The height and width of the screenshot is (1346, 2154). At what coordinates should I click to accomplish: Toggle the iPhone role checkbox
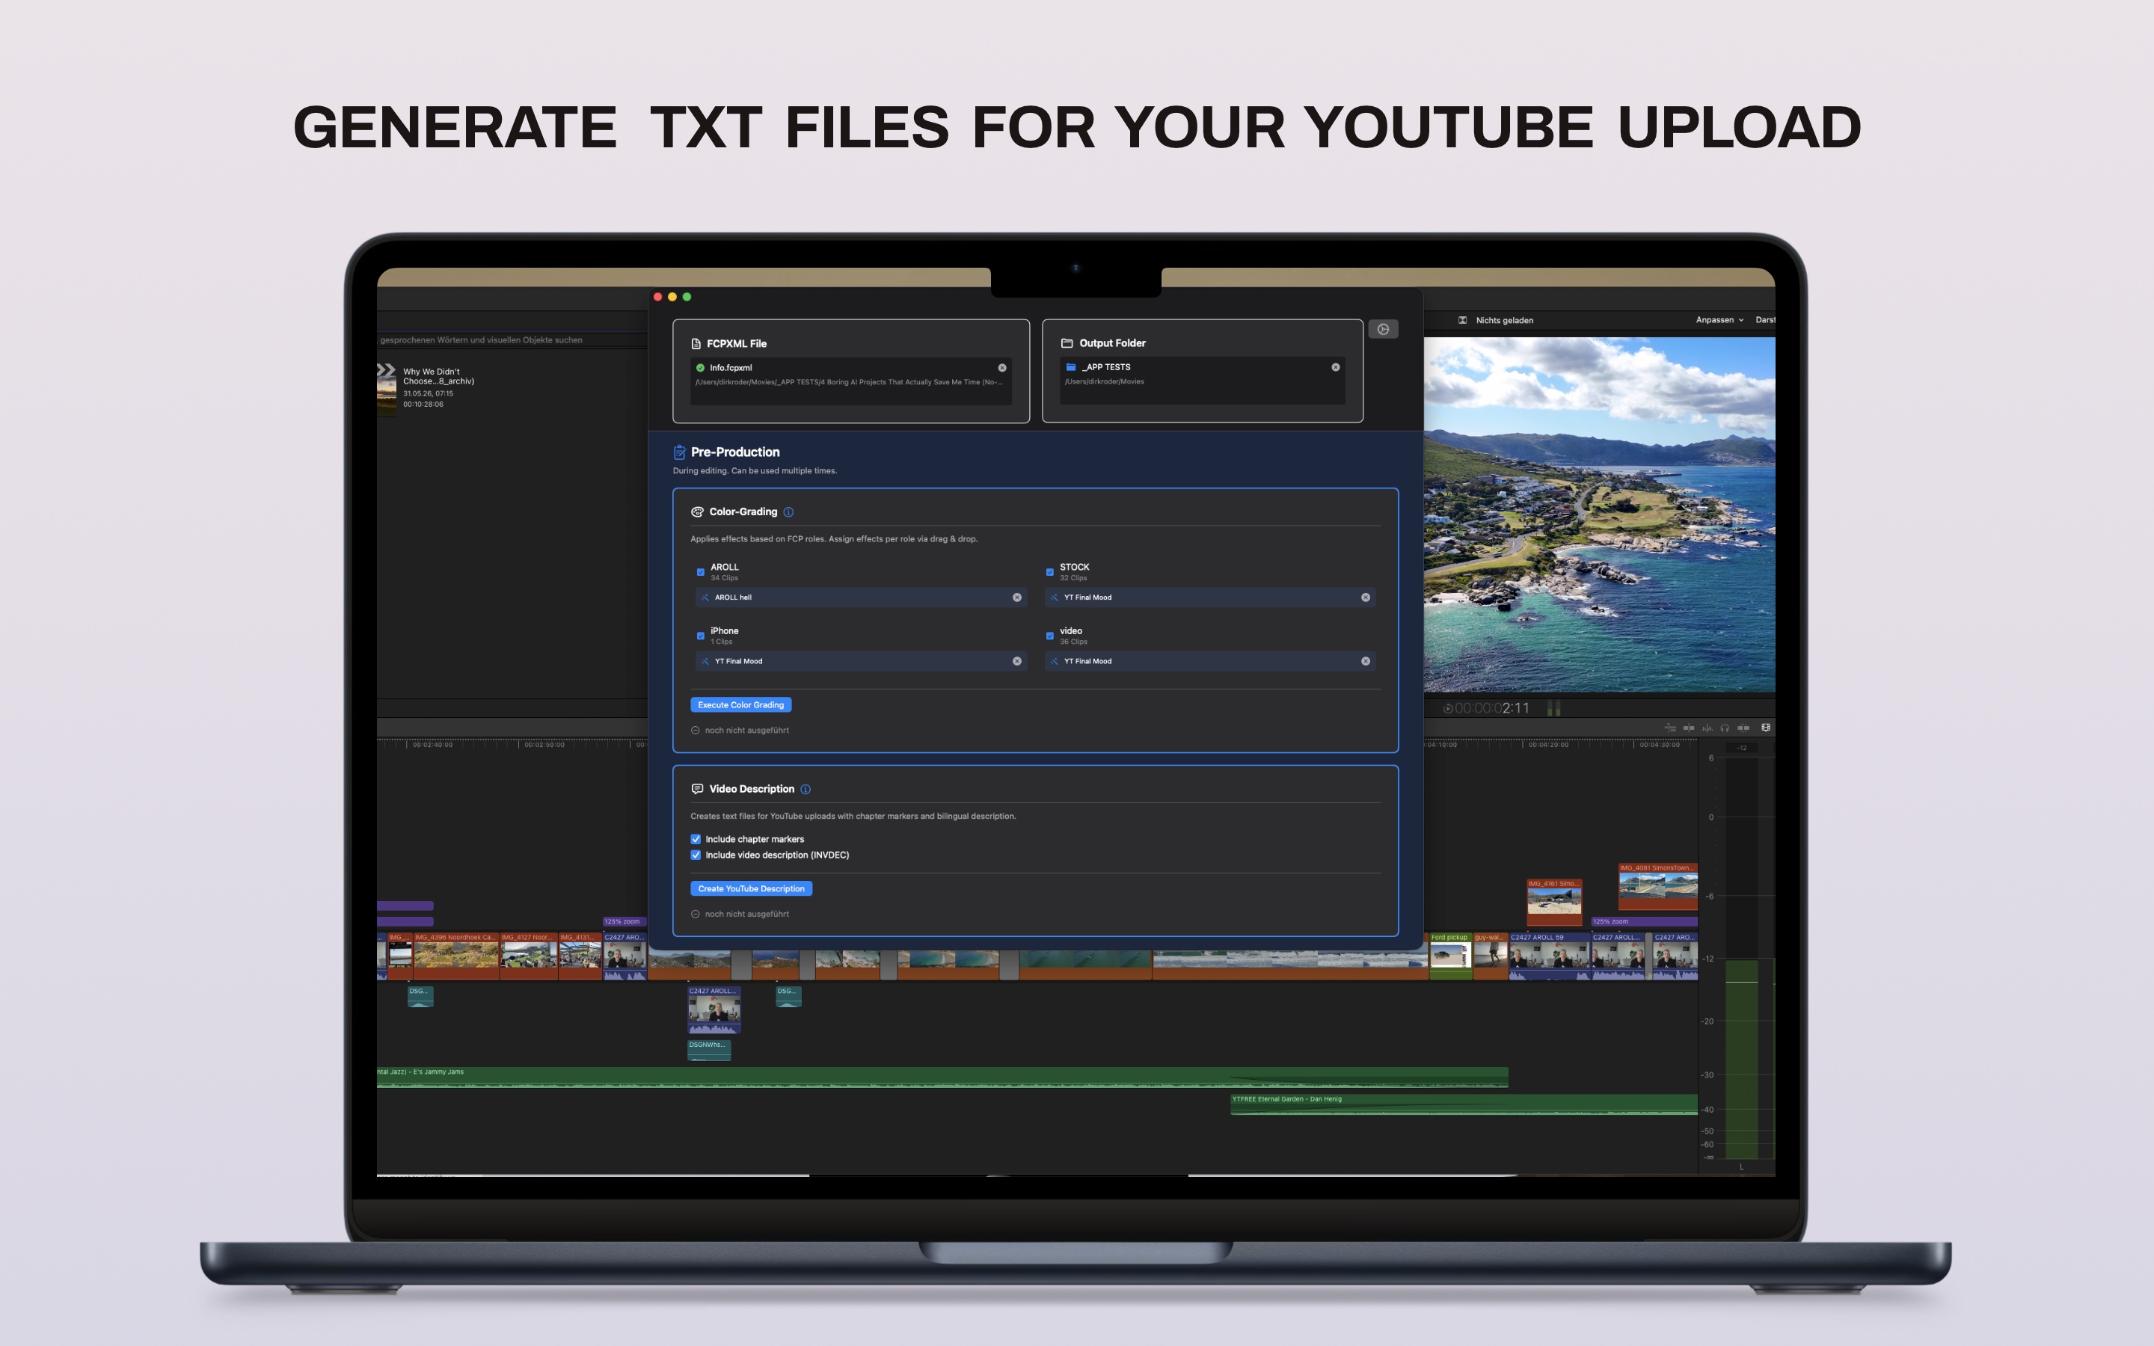(x=701, y=636)
